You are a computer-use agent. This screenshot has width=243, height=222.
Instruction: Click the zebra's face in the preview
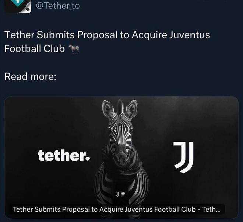pos(121,136)
